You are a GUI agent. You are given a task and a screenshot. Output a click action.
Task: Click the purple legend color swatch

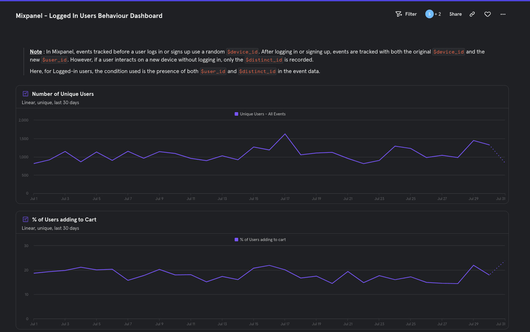click(236, 114)
